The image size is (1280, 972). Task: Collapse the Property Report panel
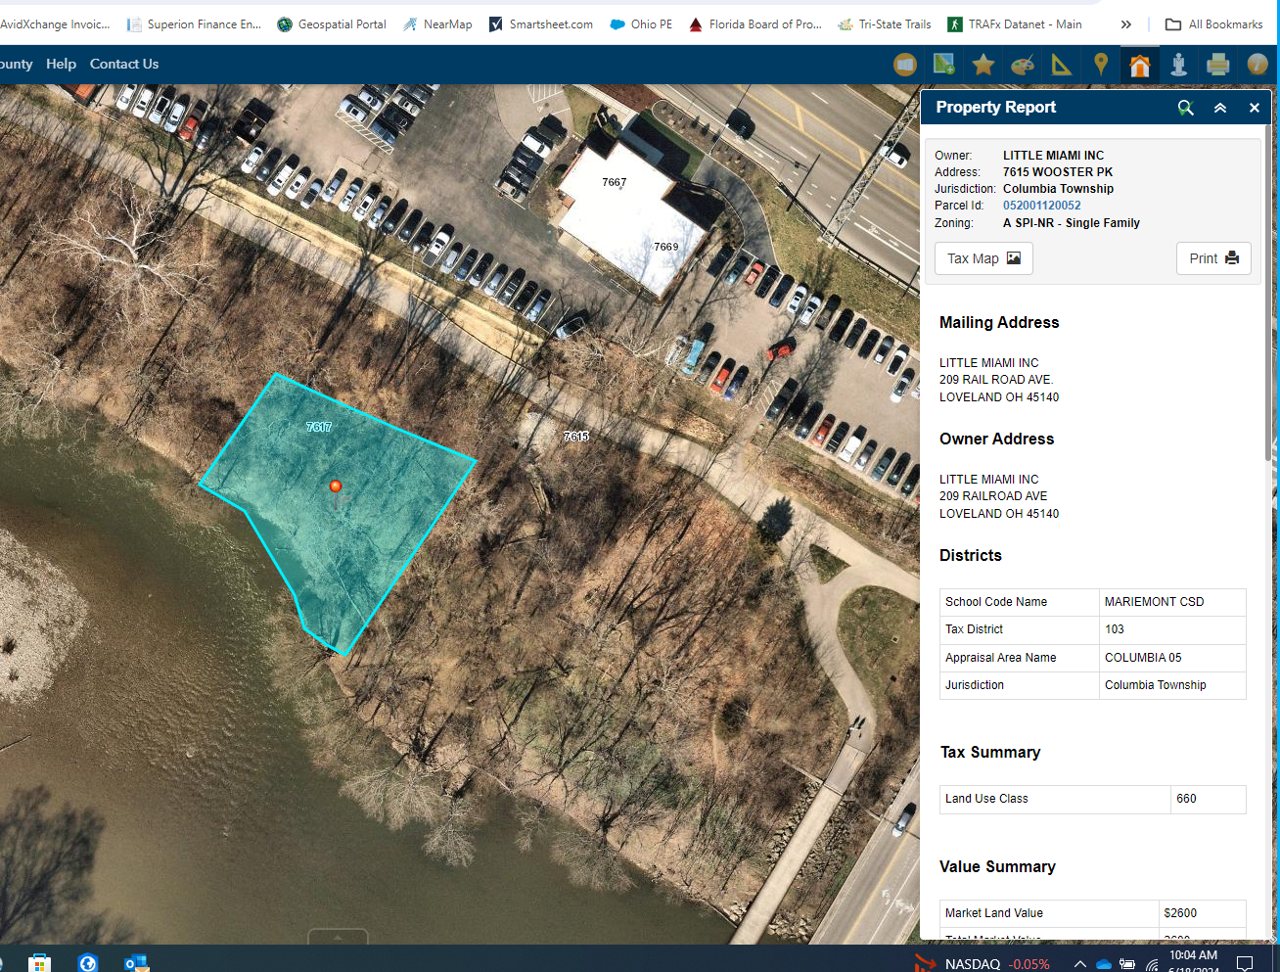coord(1220,108)
